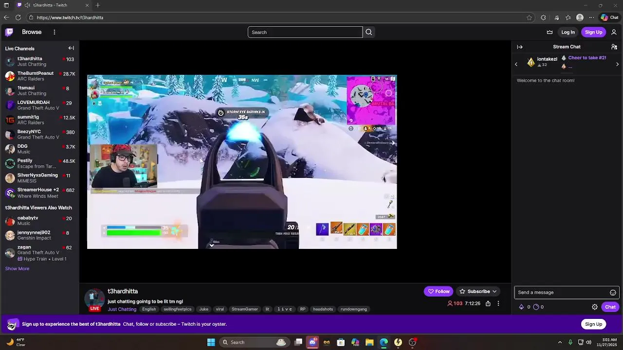Open BeezyNYC channel in sidebar

(x=39, y=134)
